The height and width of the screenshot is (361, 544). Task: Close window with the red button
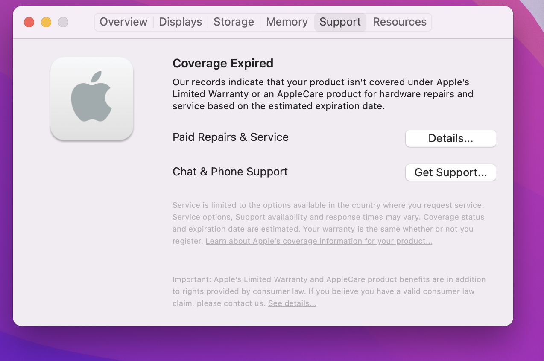point(29,22)
